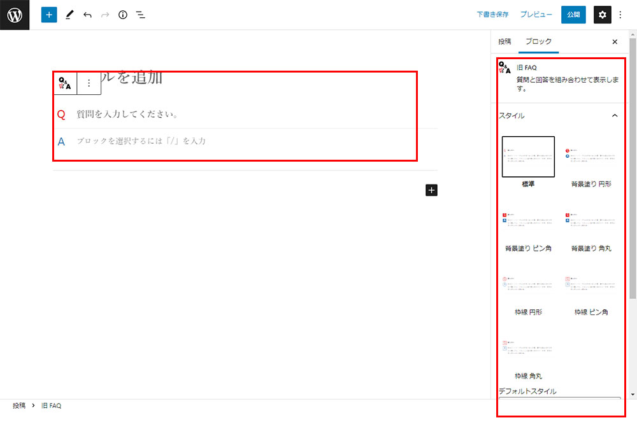Viewport: 637px width, 427px height.
Task: Select the pencil Tools icon
Action: (69, 15)
